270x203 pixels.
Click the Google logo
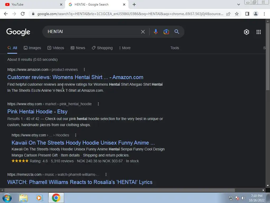coord(18,32)
